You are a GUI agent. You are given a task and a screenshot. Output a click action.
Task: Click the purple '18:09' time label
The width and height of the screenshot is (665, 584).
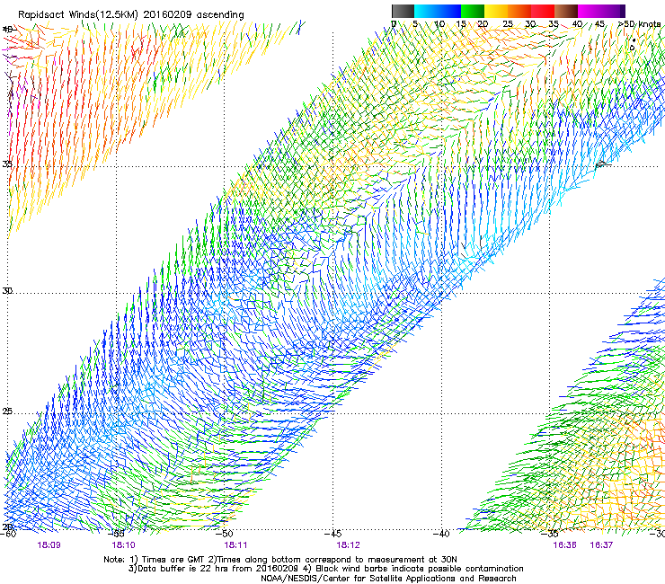(x=49, y=545)
